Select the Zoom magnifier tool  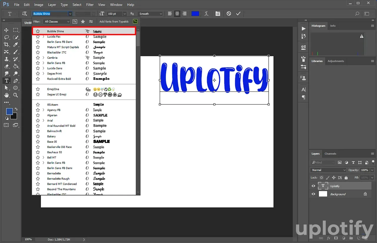coord(16,95)
